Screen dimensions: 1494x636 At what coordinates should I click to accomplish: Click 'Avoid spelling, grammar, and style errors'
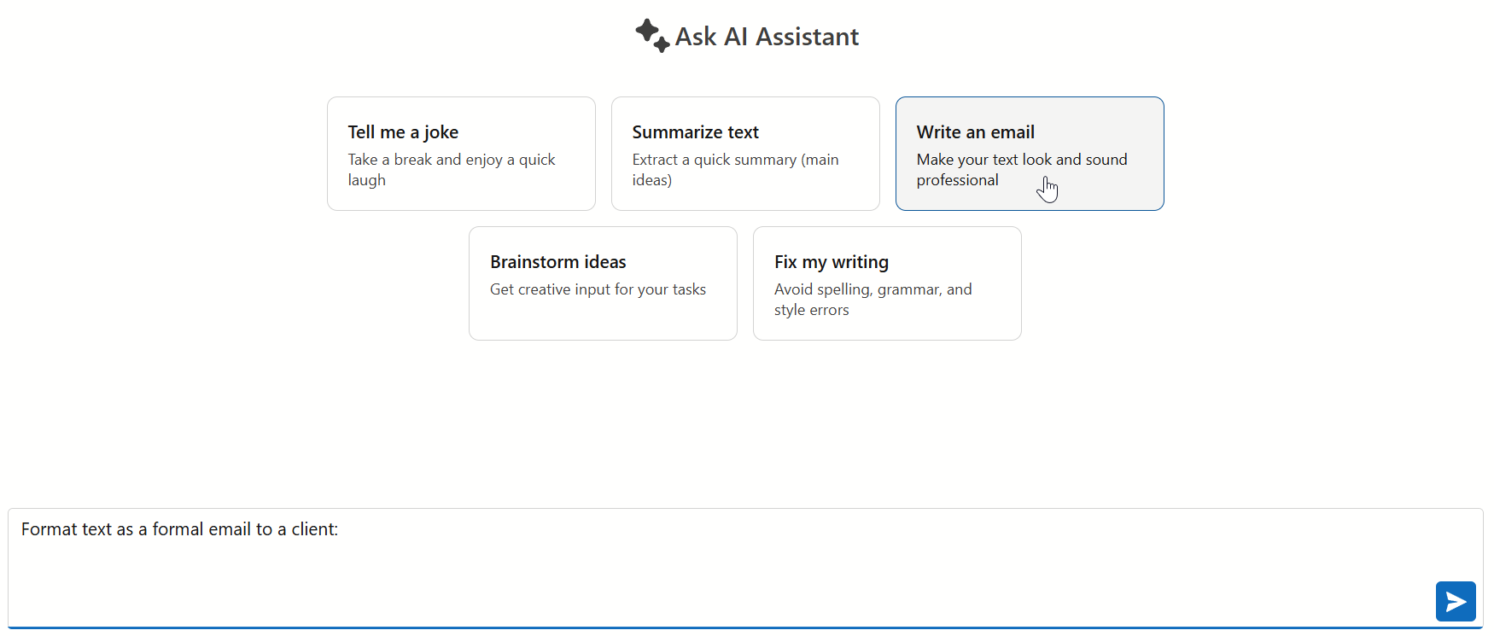pyautogui.click(x=872, y=299)
